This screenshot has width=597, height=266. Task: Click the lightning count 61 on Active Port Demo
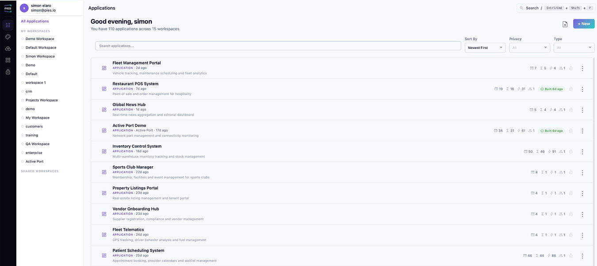coord(521,131)
